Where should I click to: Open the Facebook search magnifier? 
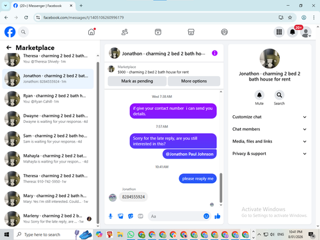tap(23, 32)
